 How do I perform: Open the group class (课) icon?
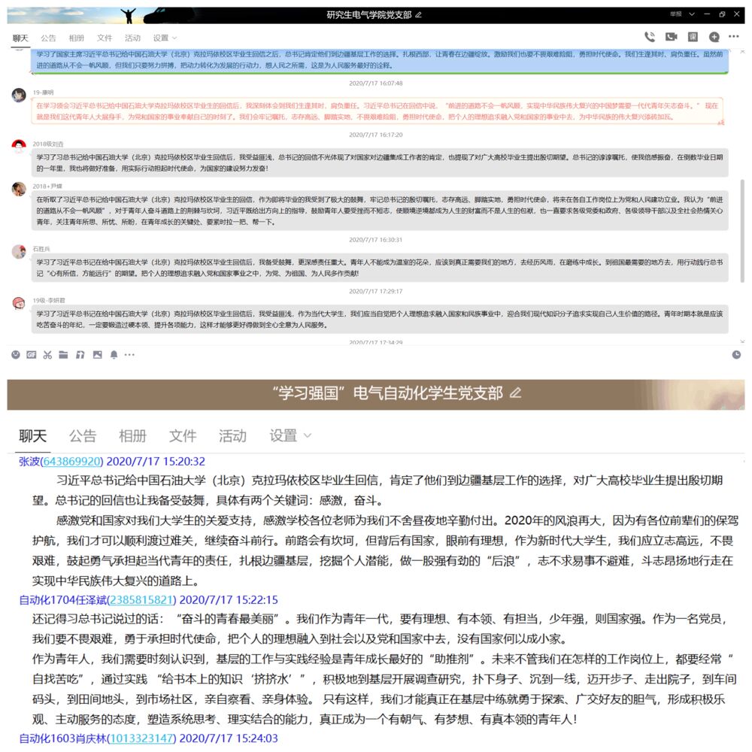(693, 37)
